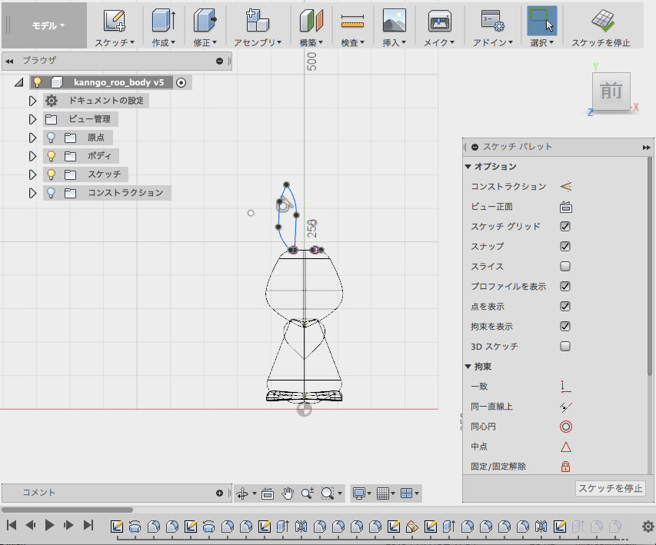
Task: Click the スケッチを停止 toolbar icon
Action: 602,21
